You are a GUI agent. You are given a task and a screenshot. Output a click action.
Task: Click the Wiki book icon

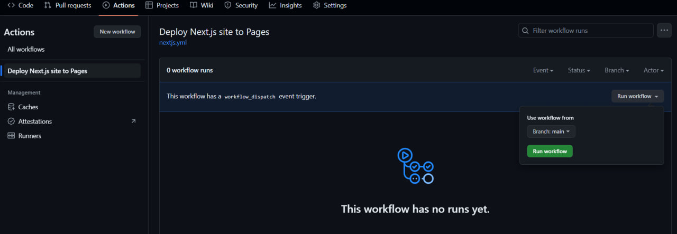coord(193,5)
